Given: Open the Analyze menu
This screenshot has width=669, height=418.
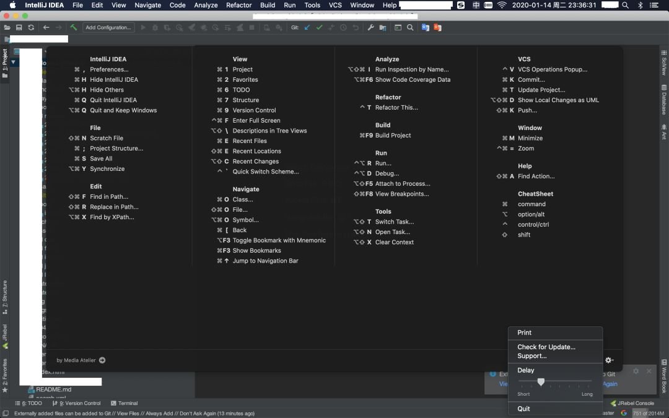Looking at the screenshot, I should tap(206, 5).
